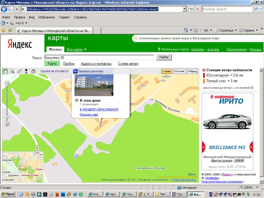The image size is (264, 198).
Task: Open the Избранное menu
Action: [47, 17]
